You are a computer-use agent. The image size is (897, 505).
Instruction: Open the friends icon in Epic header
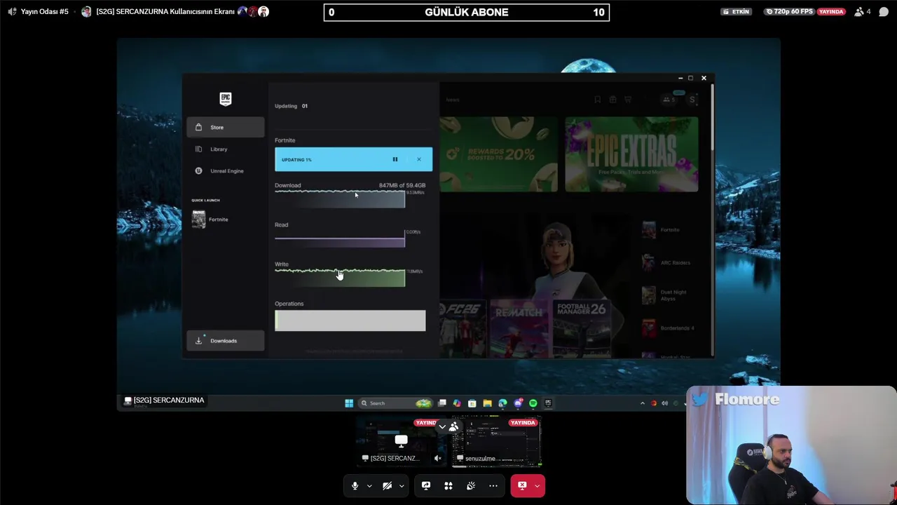[x=669, y=100]
